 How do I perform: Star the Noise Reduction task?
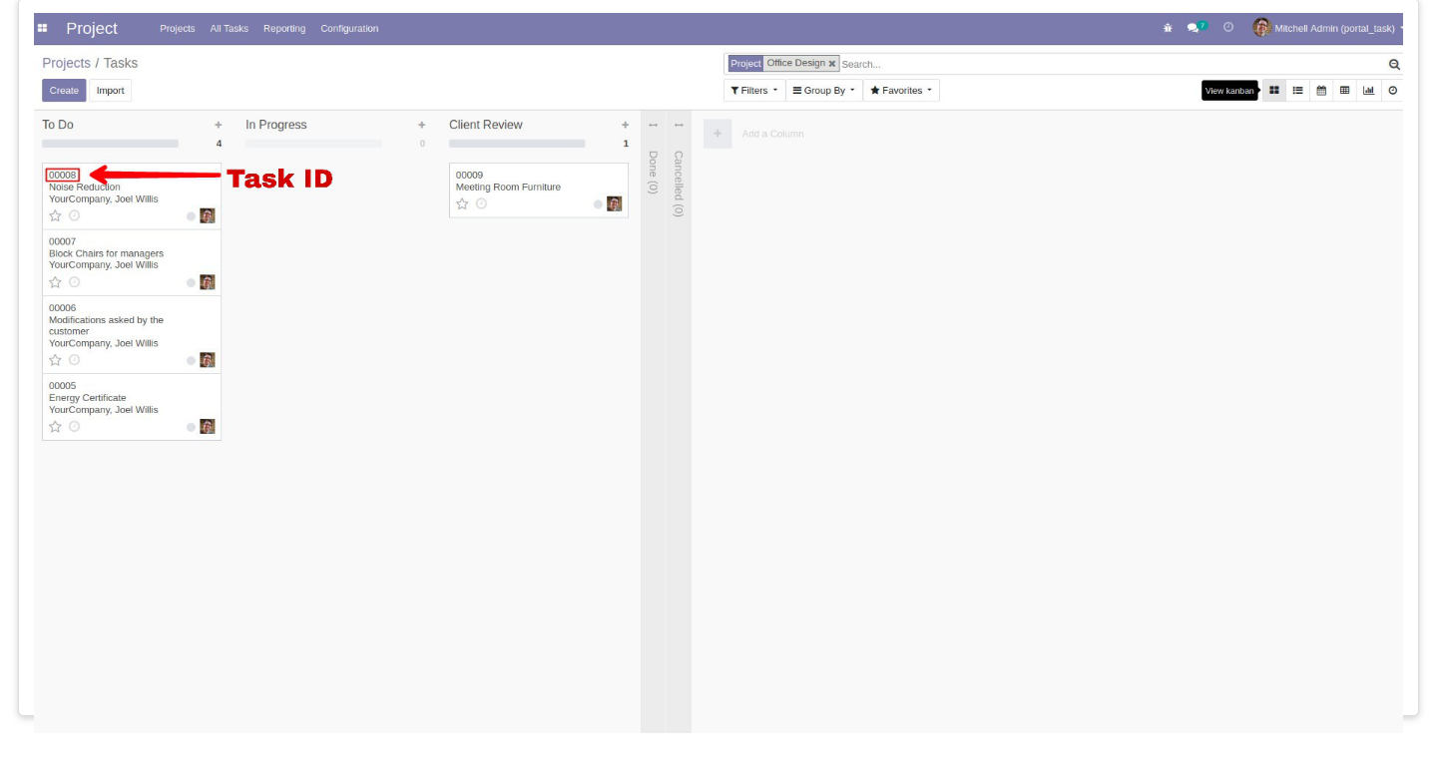56,215
